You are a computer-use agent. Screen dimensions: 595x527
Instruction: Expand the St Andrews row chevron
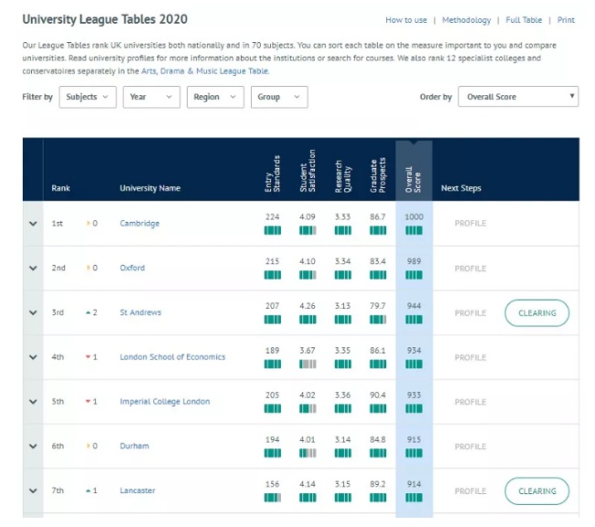[33, 313]
